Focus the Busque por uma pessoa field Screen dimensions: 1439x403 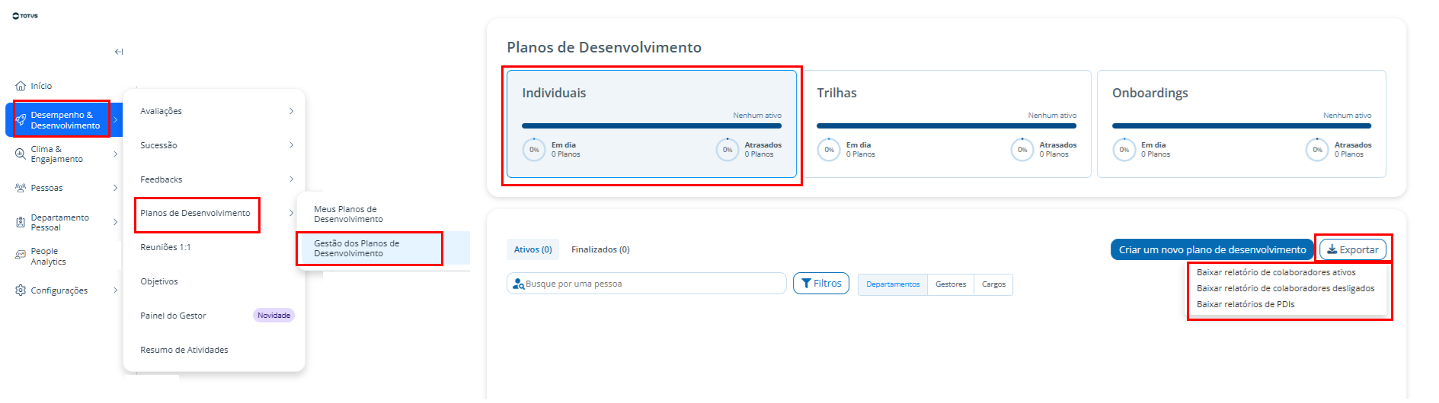click(x=646, y=284)
